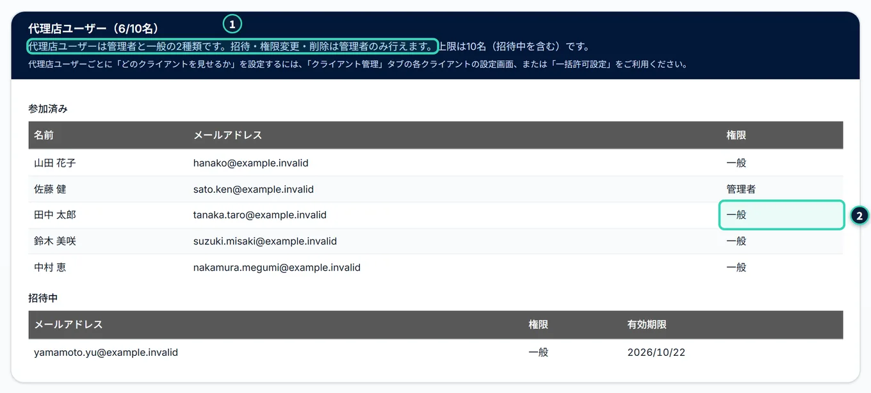Screen dimensions: 871x393
Task: Click the 名前 column header
Action: coord(44,135)
